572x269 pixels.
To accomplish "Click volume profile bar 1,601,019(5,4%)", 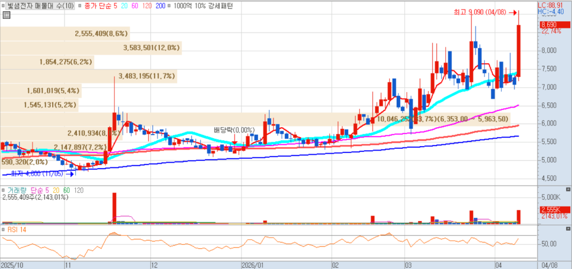I will click(41, 90).
